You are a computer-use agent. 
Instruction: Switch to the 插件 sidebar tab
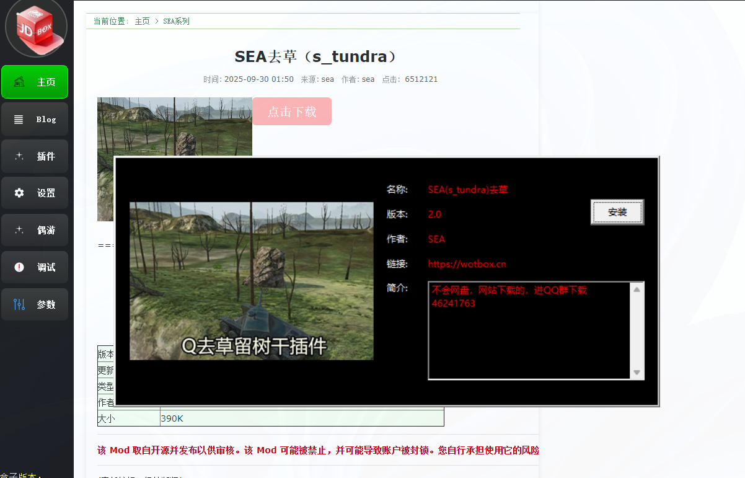[x=35, y=156]
